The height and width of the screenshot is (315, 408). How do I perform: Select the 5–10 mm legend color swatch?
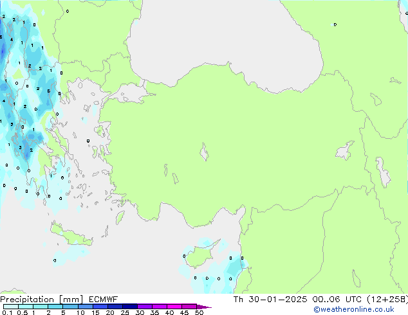[x=70, y=307]
